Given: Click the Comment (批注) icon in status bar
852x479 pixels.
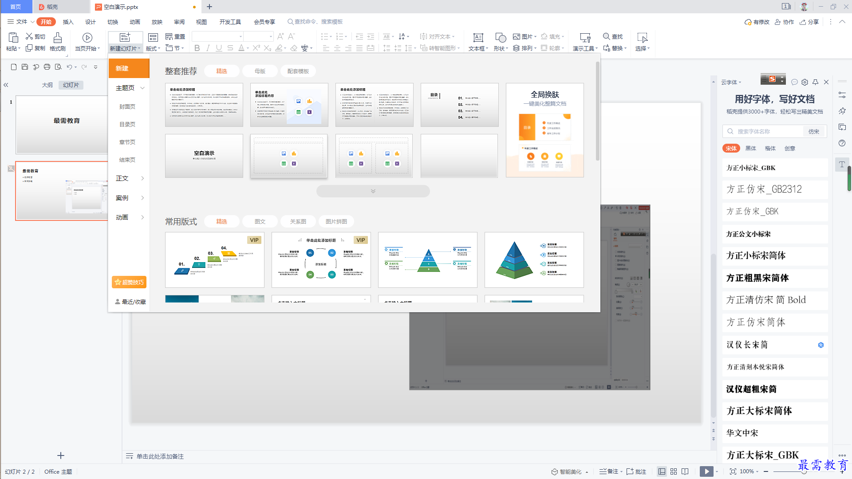Looking at the screenshot, I should [630, 471].
